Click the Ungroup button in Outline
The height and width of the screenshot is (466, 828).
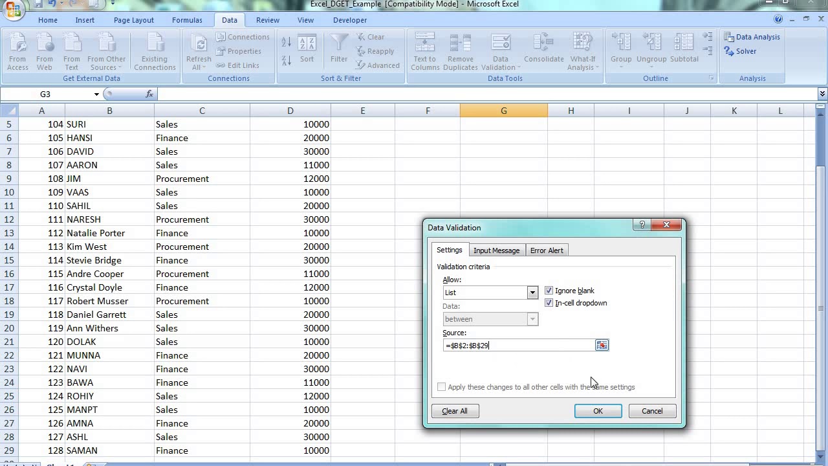(651, 50)
